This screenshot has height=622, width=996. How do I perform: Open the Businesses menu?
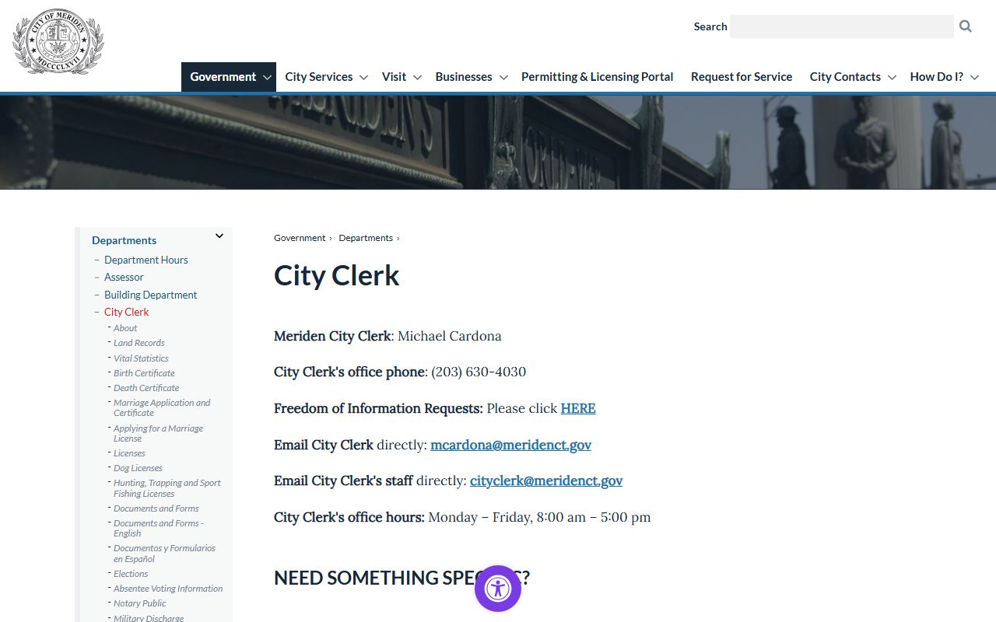click(464, 76)
